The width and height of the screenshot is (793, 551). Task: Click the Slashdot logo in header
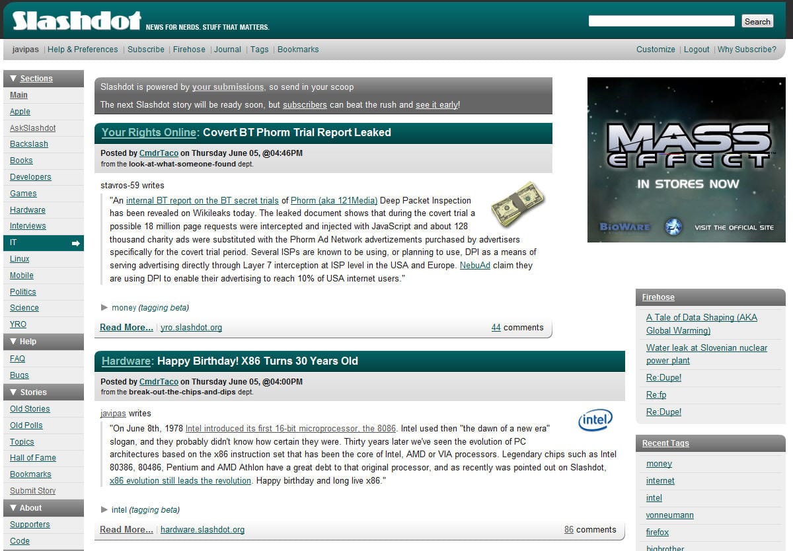(77, 20)
